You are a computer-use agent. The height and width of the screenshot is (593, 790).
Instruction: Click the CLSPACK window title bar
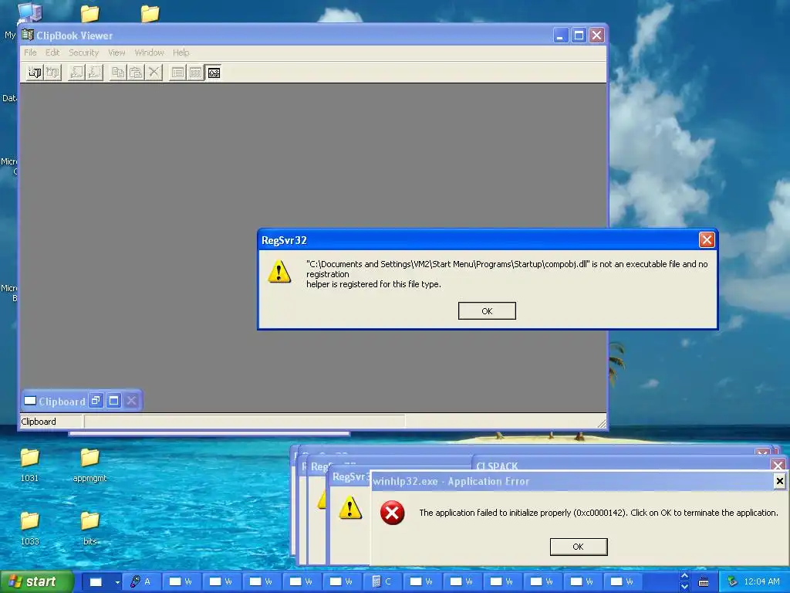[x=627, y=465]
